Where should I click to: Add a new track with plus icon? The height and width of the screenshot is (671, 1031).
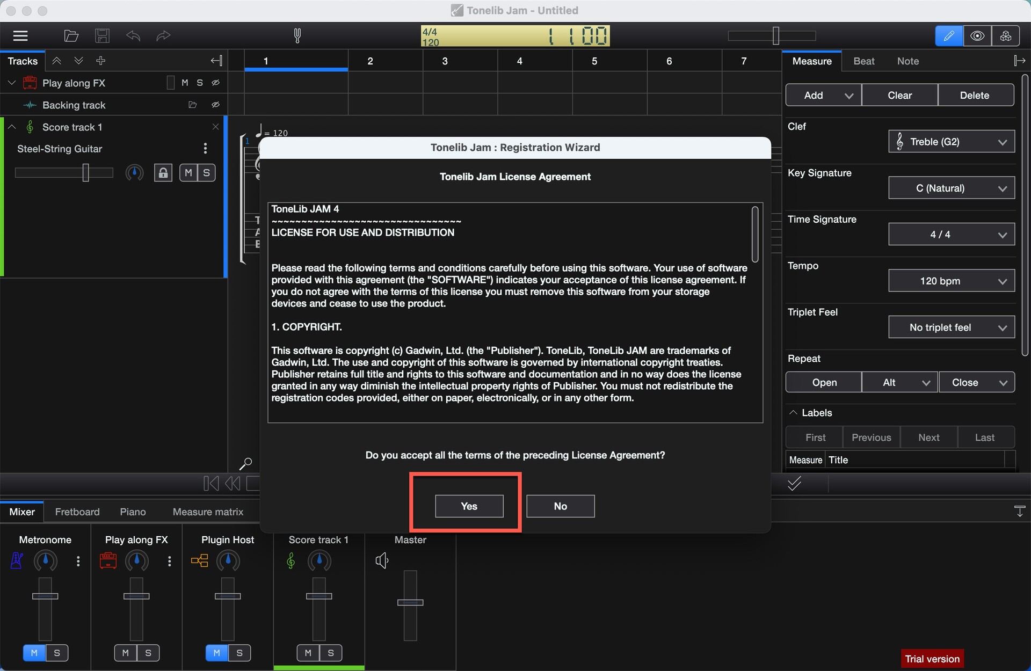coord(100,61)
